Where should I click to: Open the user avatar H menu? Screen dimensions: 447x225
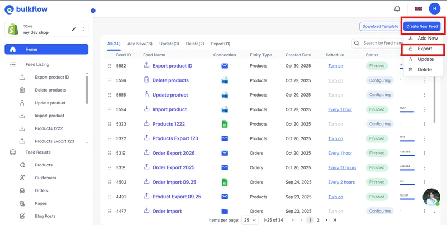[435, 8]
